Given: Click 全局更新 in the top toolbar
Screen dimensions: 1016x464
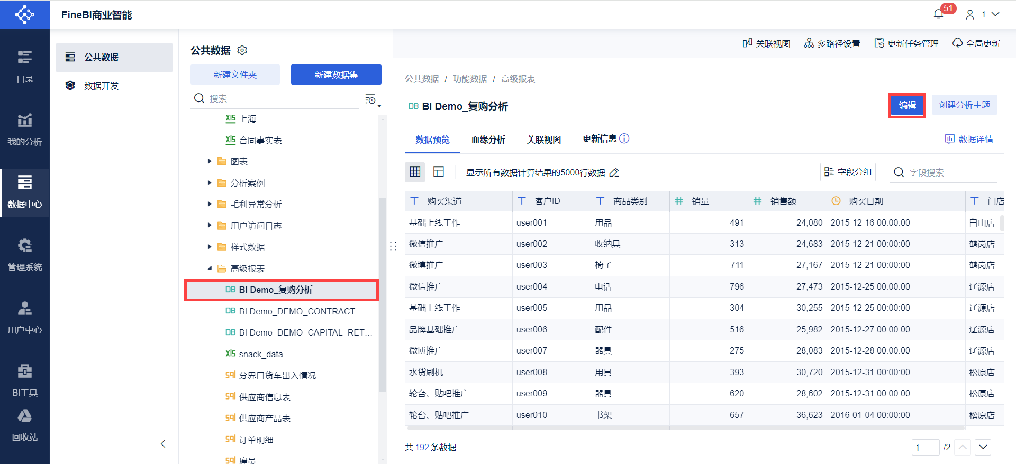Looking at the screenshot, I should (976, 43).
